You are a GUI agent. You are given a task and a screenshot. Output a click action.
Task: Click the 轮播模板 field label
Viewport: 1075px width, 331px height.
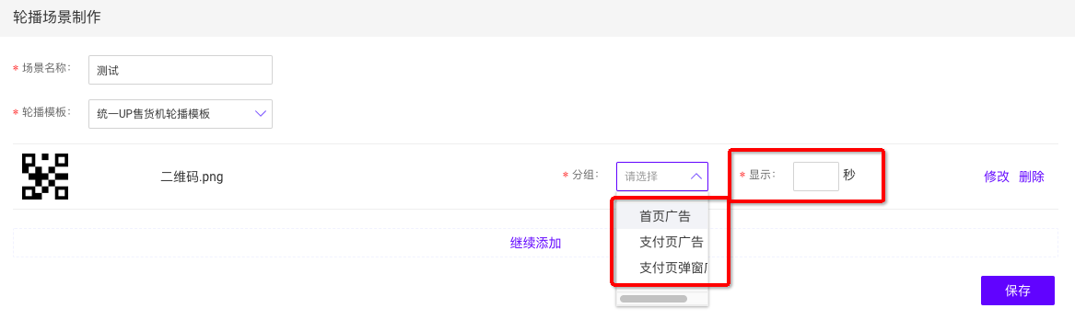[x=46, y=112]
